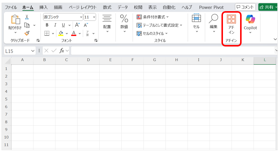Open font group dialog launcher
This screenshot has width=280, height=154.
coord(96,41)
